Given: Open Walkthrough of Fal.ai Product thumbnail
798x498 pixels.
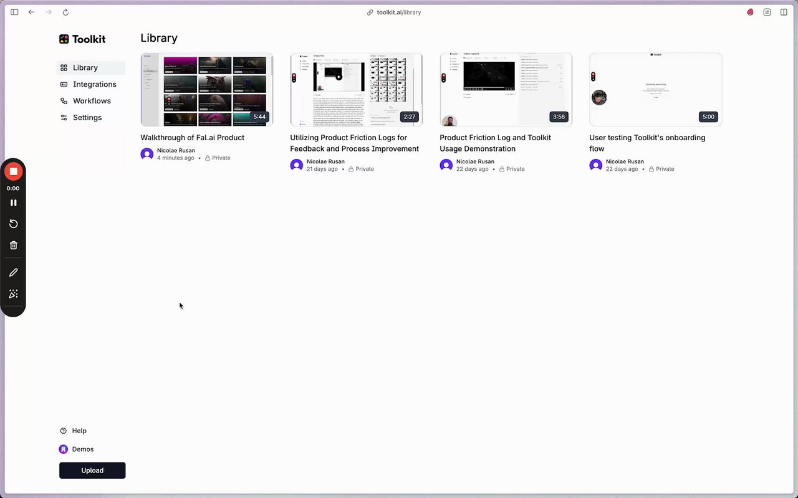Looking at the screenshot, I should [207, 90].
